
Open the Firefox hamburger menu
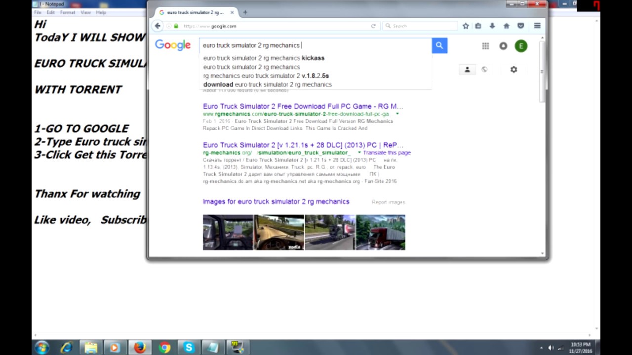point(537,26)
